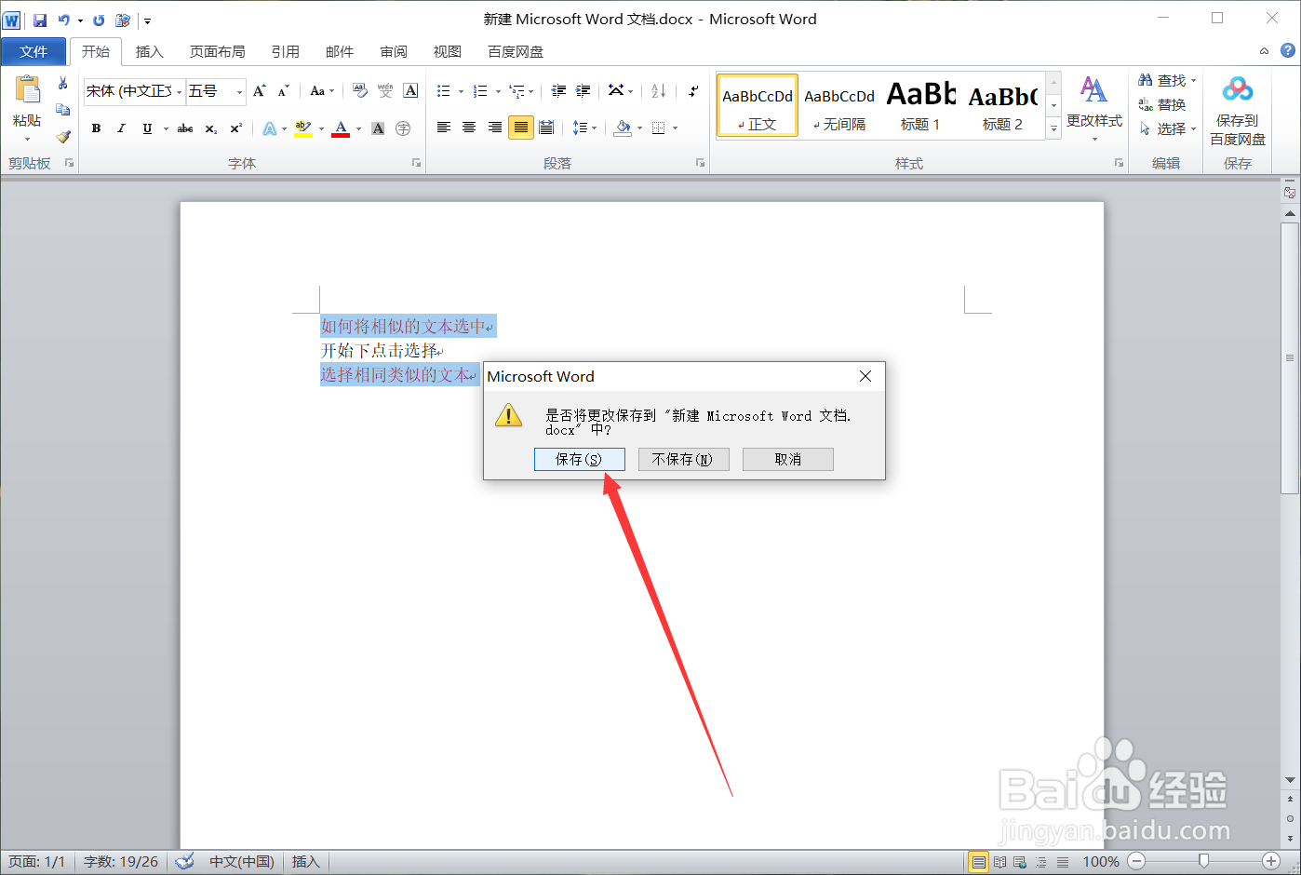Click the Sort icon in paragraph group
Image resolution: width=1301 pixels, height=875 pixels.
tap(659, 90)
